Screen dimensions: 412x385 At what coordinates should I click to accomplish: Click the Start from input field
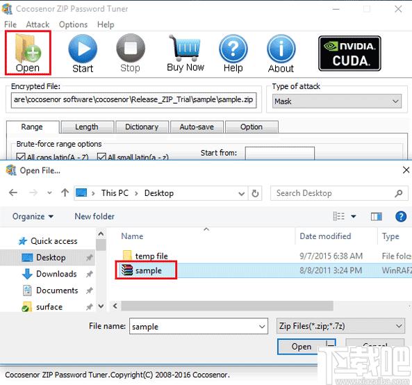(x=279, y=153)
